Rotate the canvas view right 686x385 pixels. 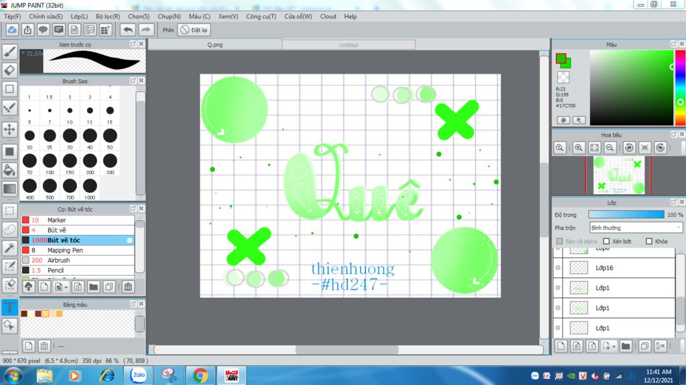click(x=660, y=148)
